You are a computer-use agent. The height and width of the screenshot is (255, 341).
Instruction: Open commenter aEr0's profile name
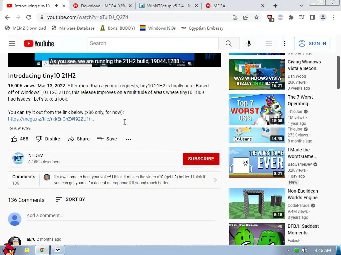tap(31, 239)
